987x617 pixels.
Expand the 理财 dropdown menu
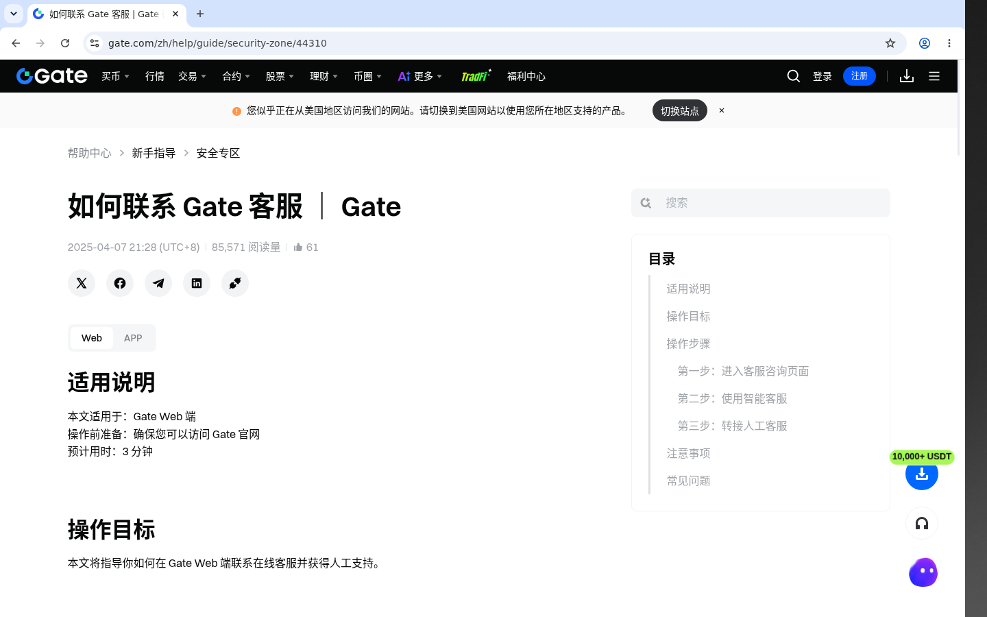coord(324,76)
